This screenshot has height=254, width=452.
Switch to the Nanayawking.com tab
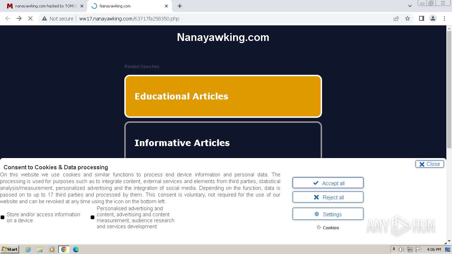click(x=129, y=6)
